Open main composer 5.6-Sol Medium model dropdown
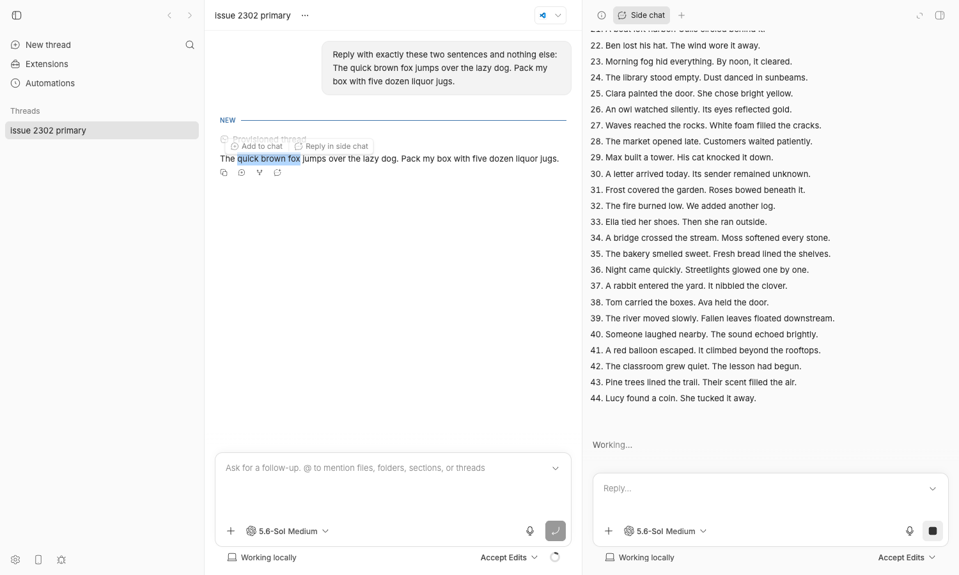 [288, 531]
